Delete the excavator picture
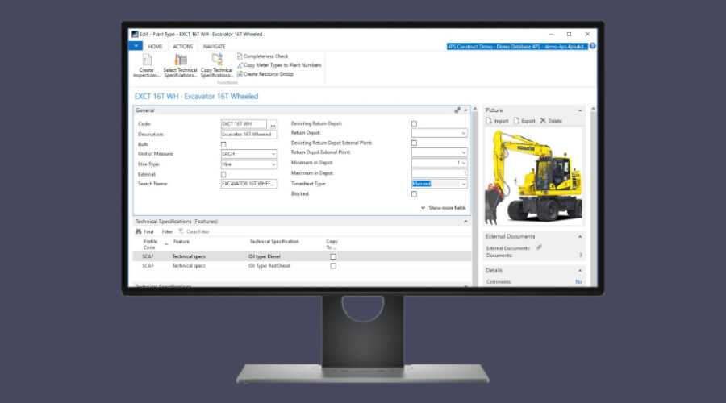This screenshot has width=726, height=403. 551,121
